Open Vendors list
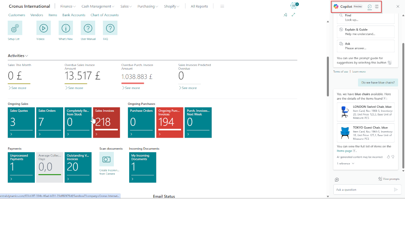 tap(37, 15)
